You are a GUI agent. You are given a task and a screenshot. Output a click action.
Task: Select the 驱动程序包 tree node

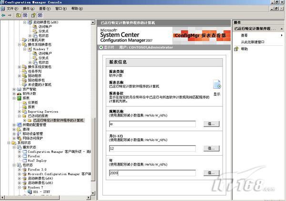36,80
